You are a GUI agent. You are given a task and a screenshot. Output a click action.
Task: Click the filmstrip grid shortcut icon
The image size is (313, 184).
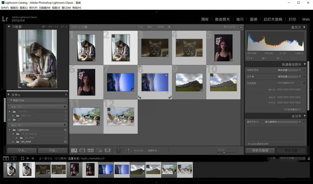click(22, 159)
